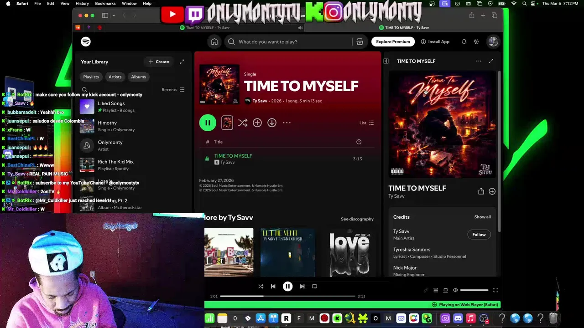
Task: Open App Store from the Dock
Action: 261,318
